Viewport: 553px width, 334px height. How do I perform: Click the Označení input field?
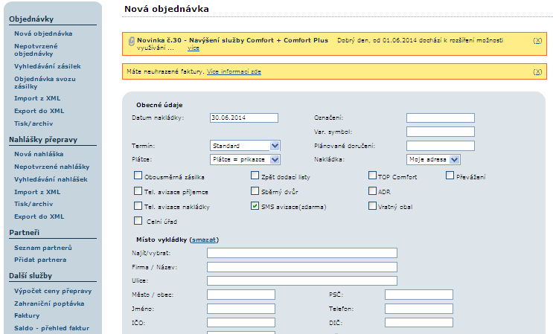[441, 118]
